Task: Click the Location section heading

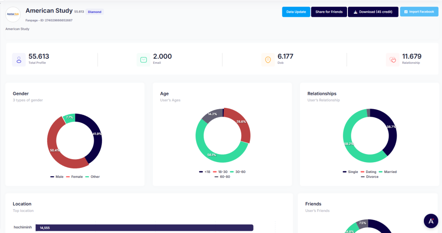Action: point(22,204)
